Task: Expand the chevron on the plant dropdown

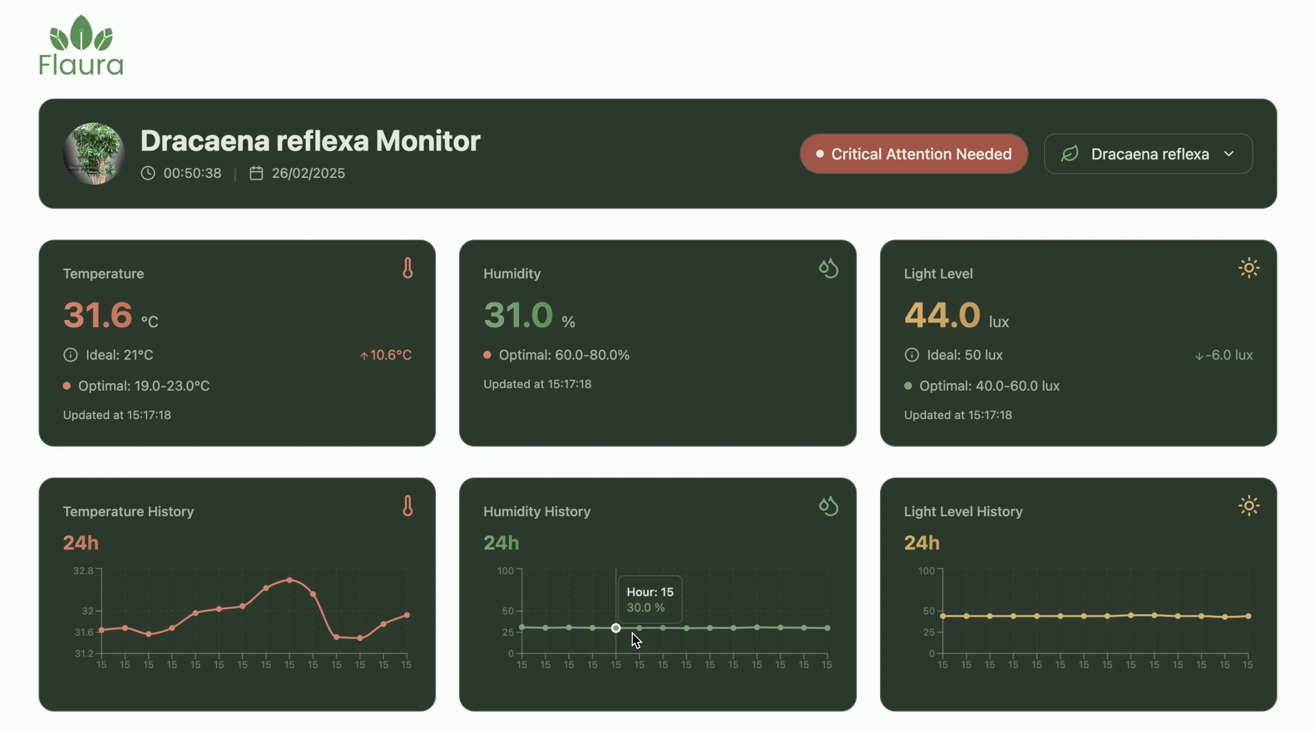Action: point(1229,154)
